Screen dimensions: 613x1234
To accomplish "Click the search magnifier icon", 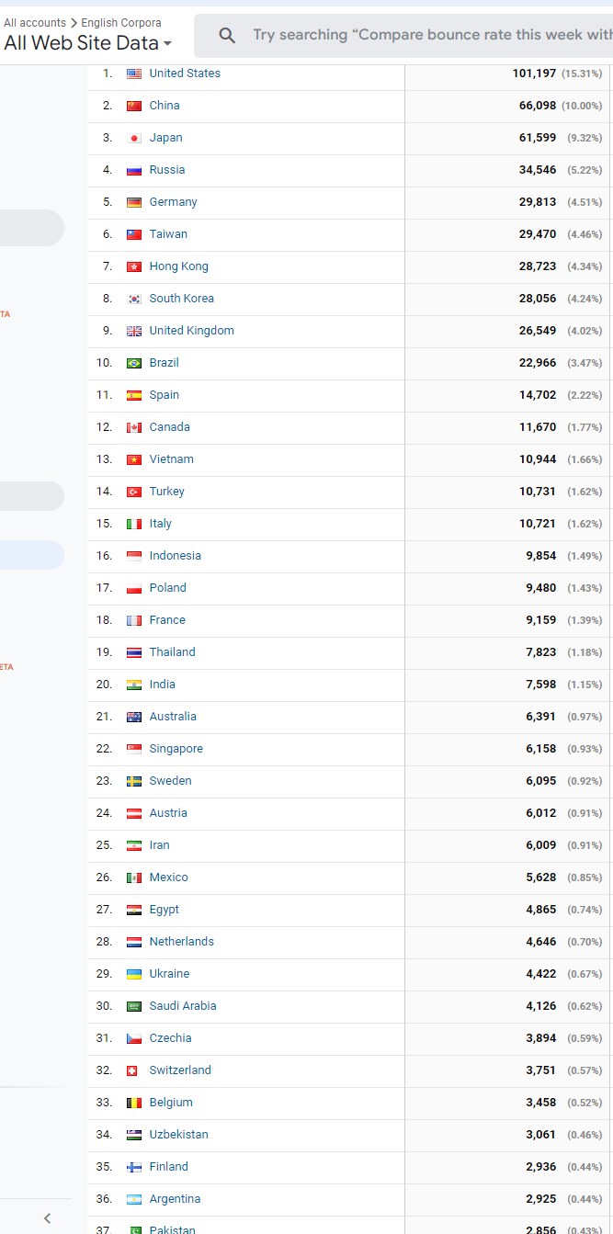I will (x=227, y=35).
